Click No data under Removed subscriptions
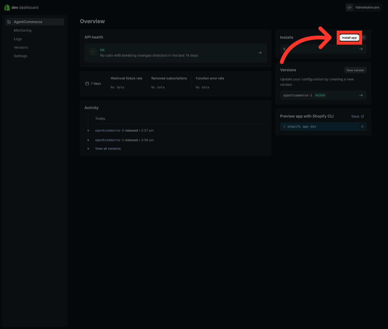 pos(158,87)
